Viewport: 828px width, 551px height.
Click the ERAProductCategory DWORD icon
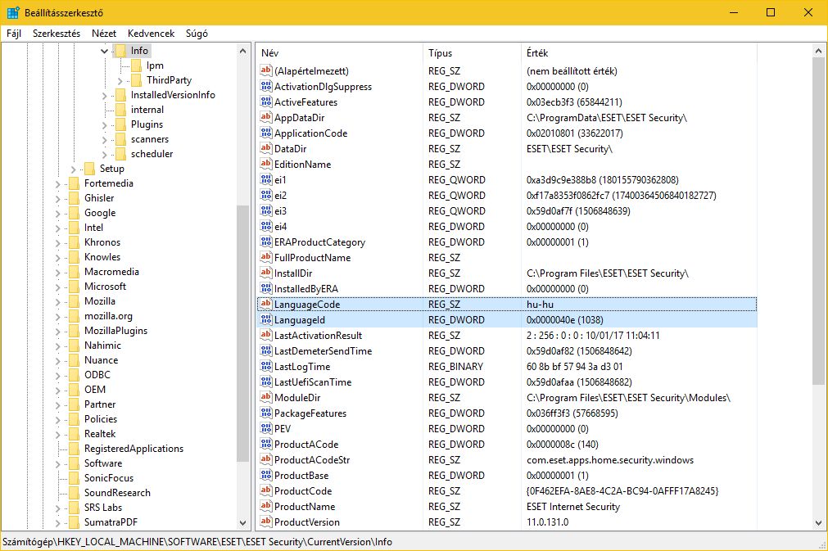tap(266, 242)
